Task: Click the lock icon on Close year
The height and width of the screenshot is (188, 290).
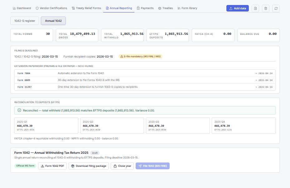Action: (115, 166)
